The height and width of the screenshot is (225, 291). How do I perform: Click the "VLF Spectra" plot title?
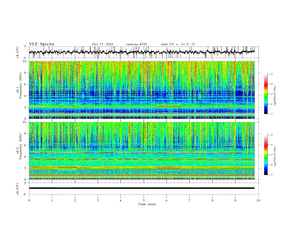[x=42, y=44]
